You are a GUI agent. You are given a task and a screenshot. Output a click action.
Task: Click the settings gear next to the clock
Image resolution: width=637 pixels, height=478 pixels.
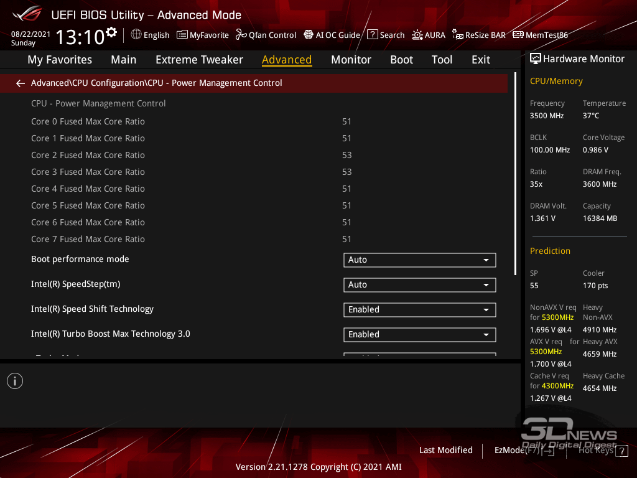tap(111, 32)
